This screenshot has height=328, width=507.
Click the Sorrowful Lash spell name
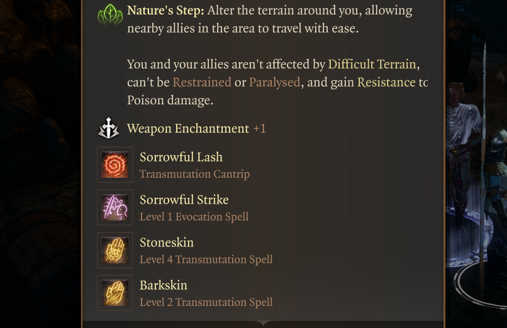[181, 157]
